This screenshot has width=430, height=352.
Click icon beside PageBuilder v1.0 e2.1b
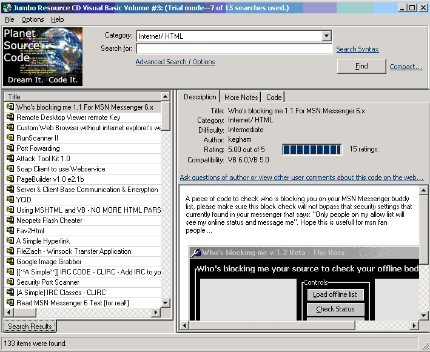(x=10, y=179)
